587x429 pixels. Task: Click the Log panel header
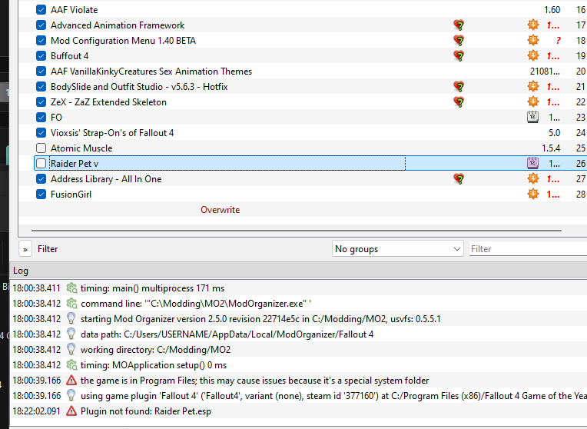298,271
